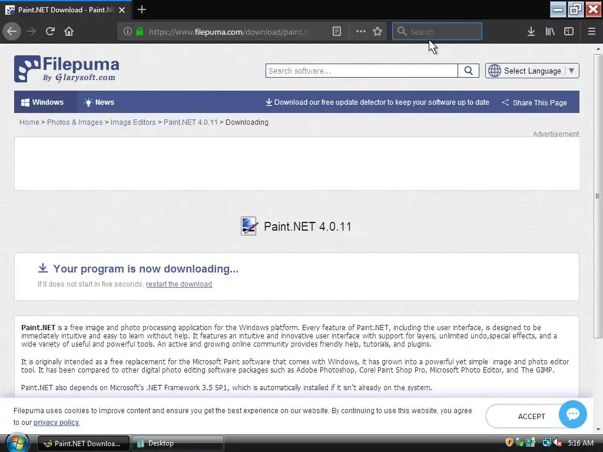Click Share This Page
Viewport: 603px width, 452px height.
pos(534,102)
